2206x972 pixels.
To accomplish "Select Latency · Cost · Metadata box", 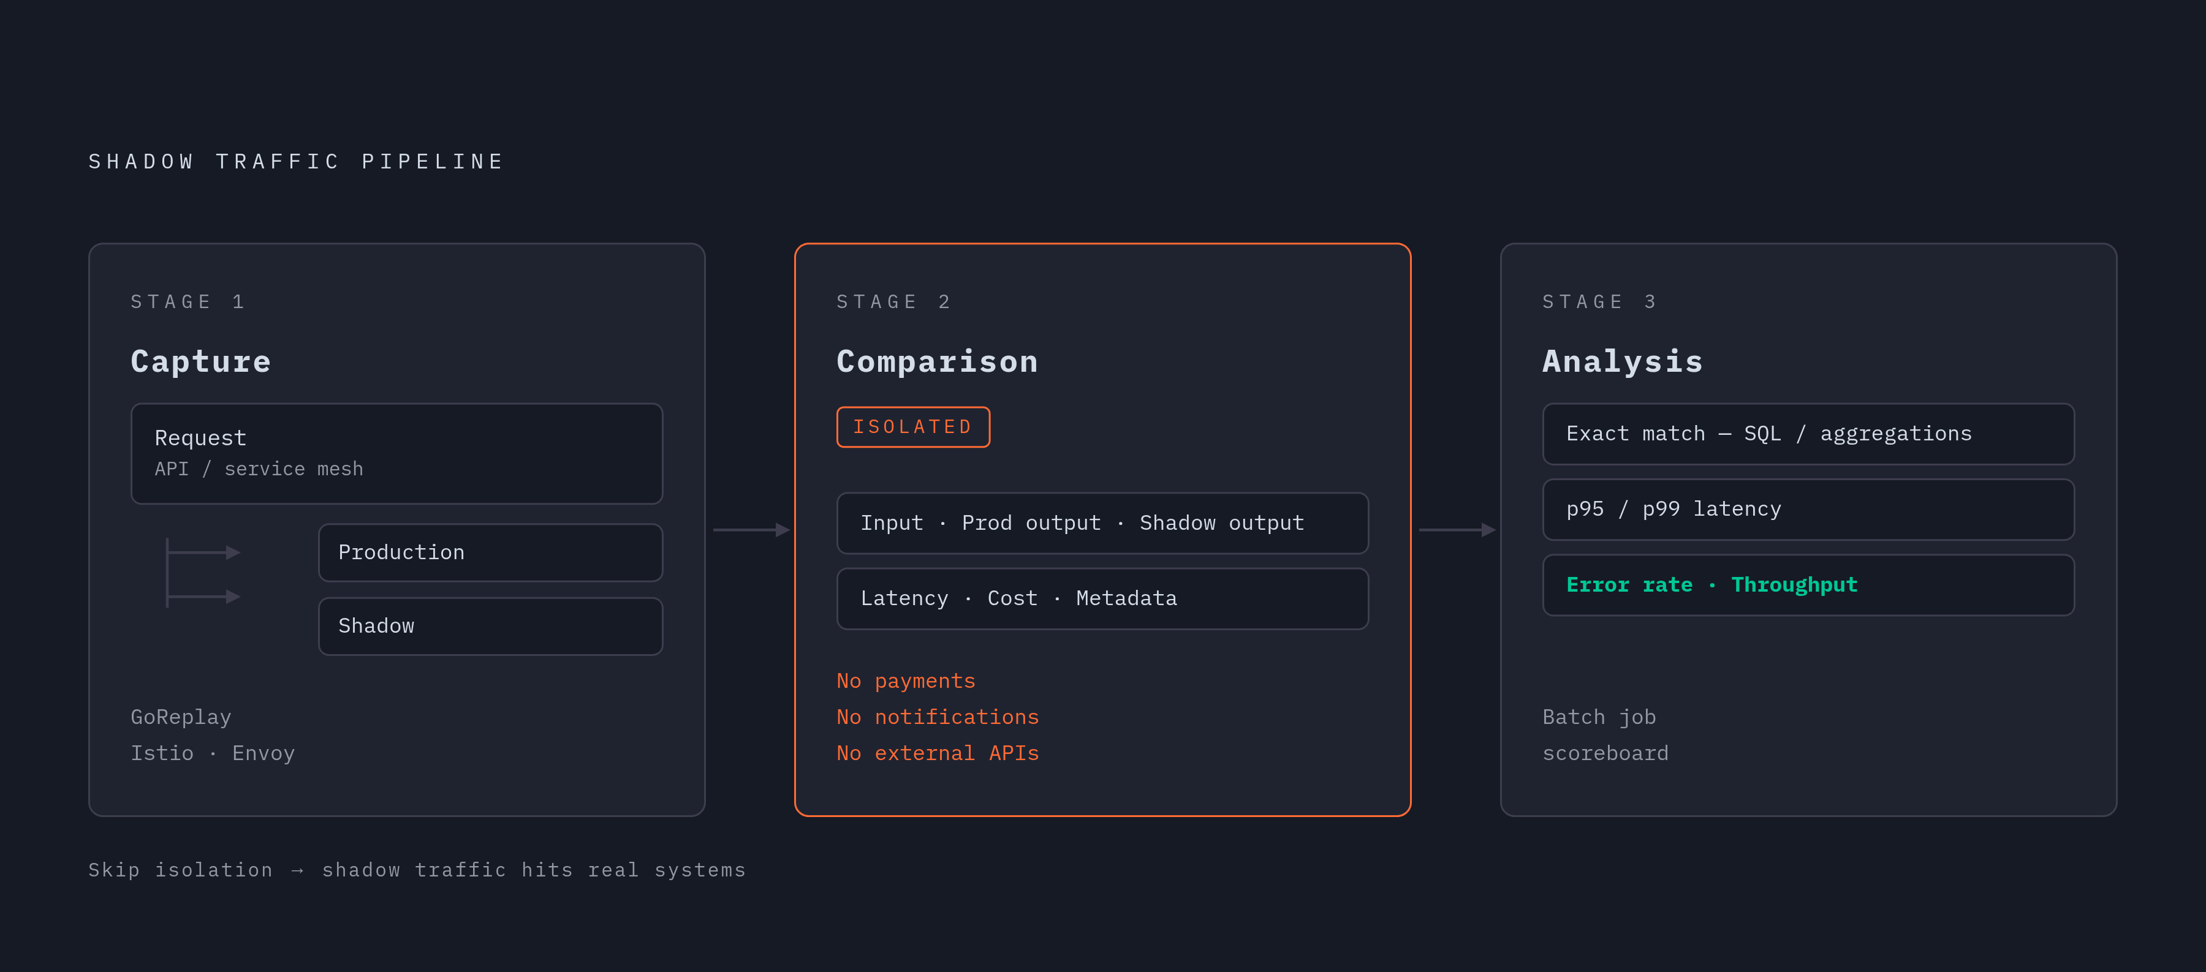I will [x=1102, y=599].
